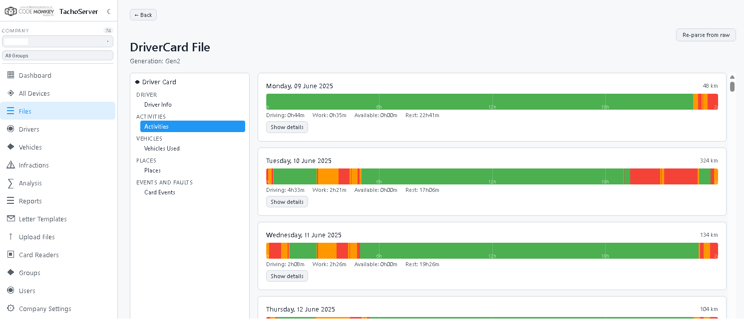This screenshot has width=744, height=319.
Task: Open Company Settings gear icon
Action: [x=10, y=309]
